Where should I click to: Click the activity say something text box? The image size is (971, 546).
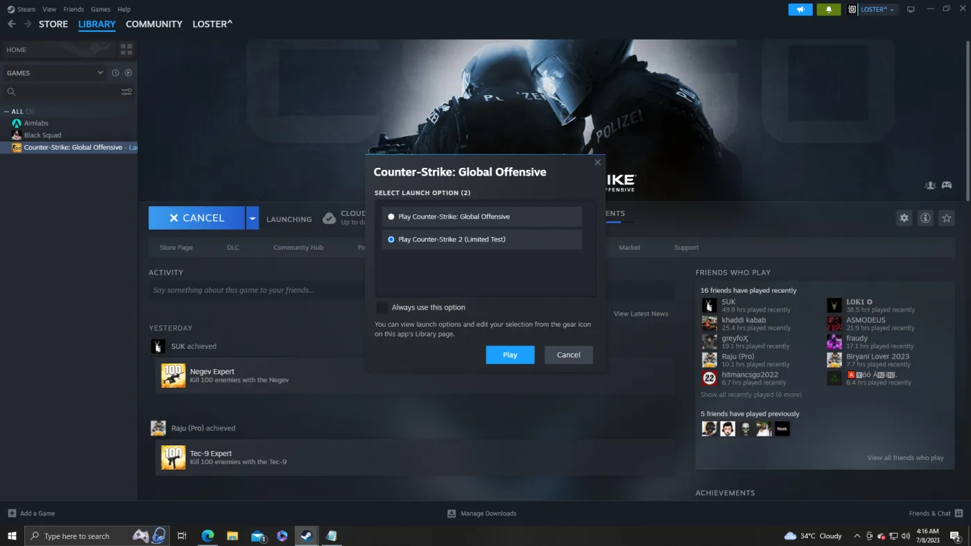click(411, 290)
